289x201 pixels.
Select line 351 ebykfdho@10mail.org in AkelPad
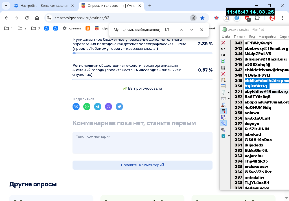(266, 91)
